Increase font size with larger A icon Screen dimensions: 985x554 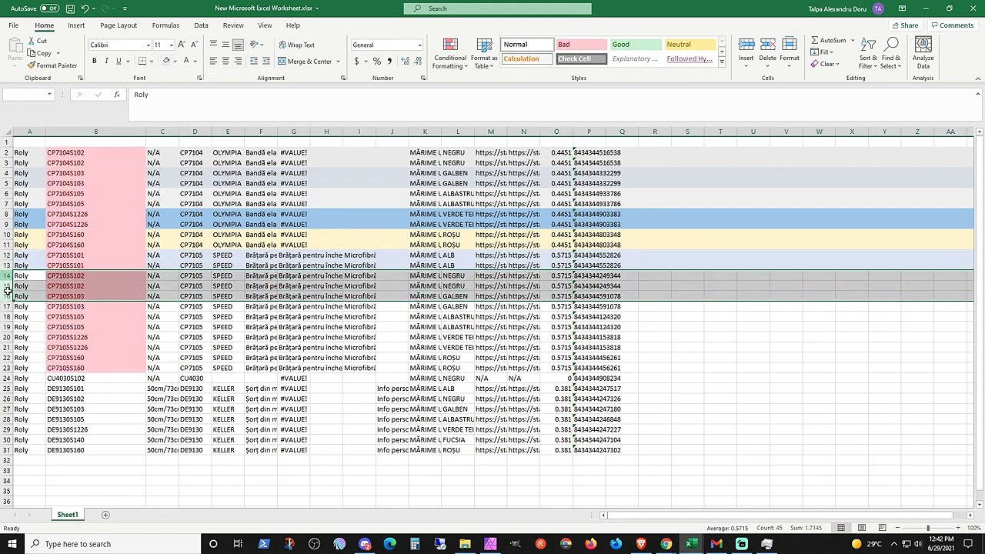182,45
